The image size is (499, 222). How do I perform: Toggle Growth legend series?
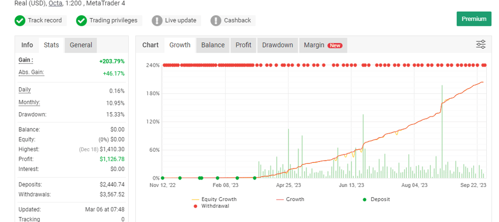[290, 200]
